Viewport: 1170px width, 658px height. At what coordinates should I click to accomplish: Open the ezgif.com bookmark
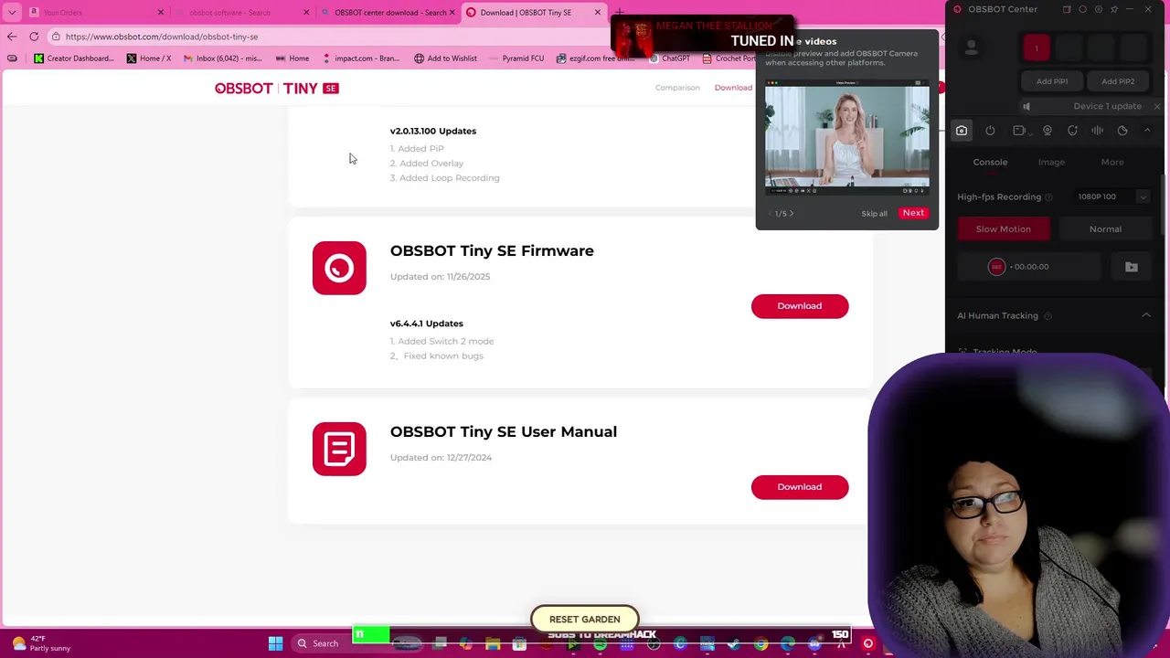pyautogui.click(x=595, y=58)
